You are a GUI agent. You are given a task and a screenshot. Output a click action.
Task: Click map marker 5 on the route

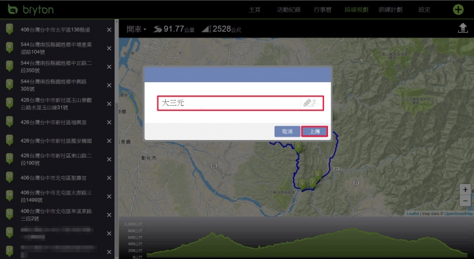[298, 147]
